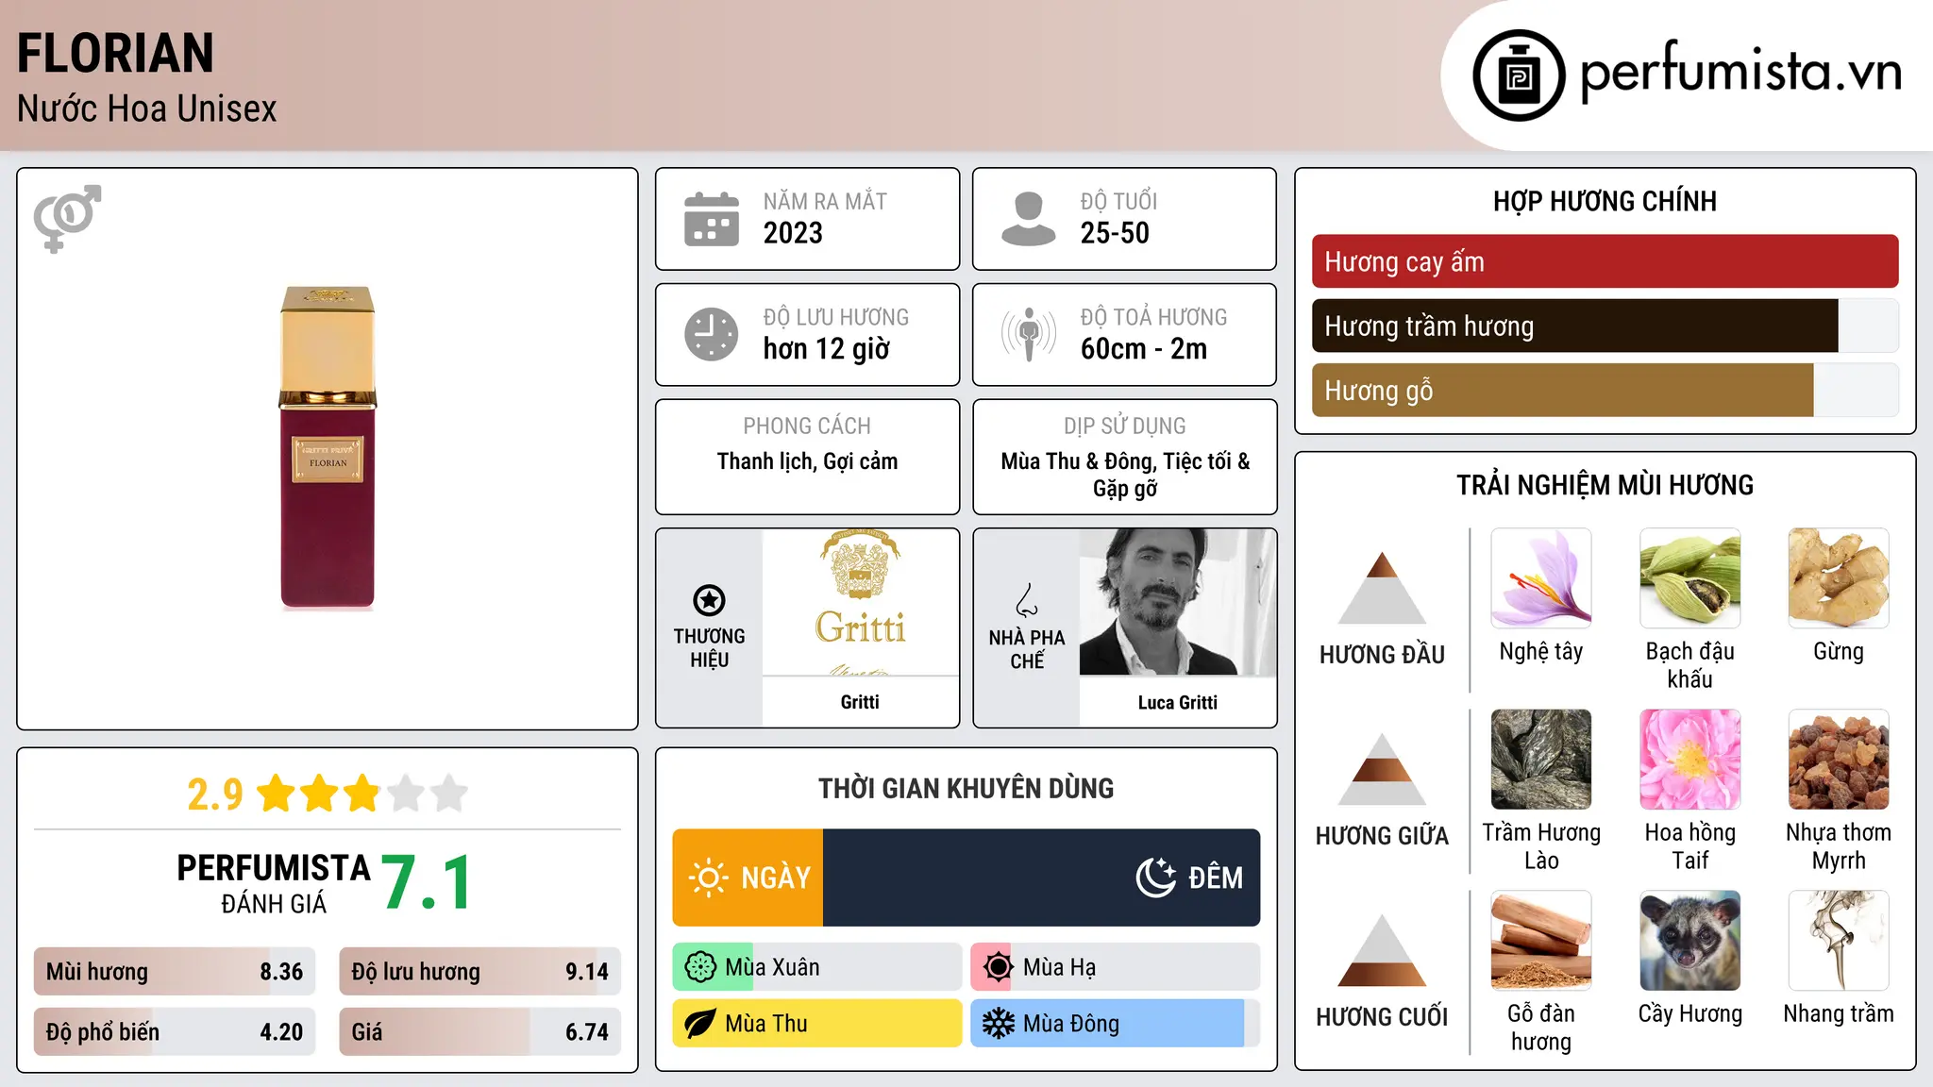Select the Nhựa thơm Myrrh note image
Screen dimensions: 1933x1087
point(1839,759)
